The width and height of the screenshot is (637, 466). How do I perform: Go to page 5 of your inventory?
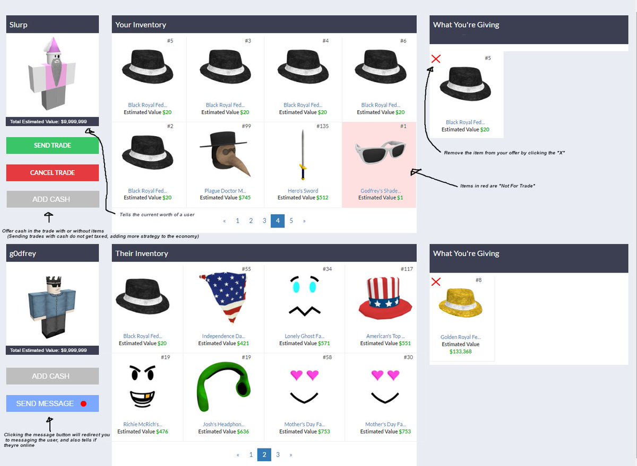click(291, 221)
